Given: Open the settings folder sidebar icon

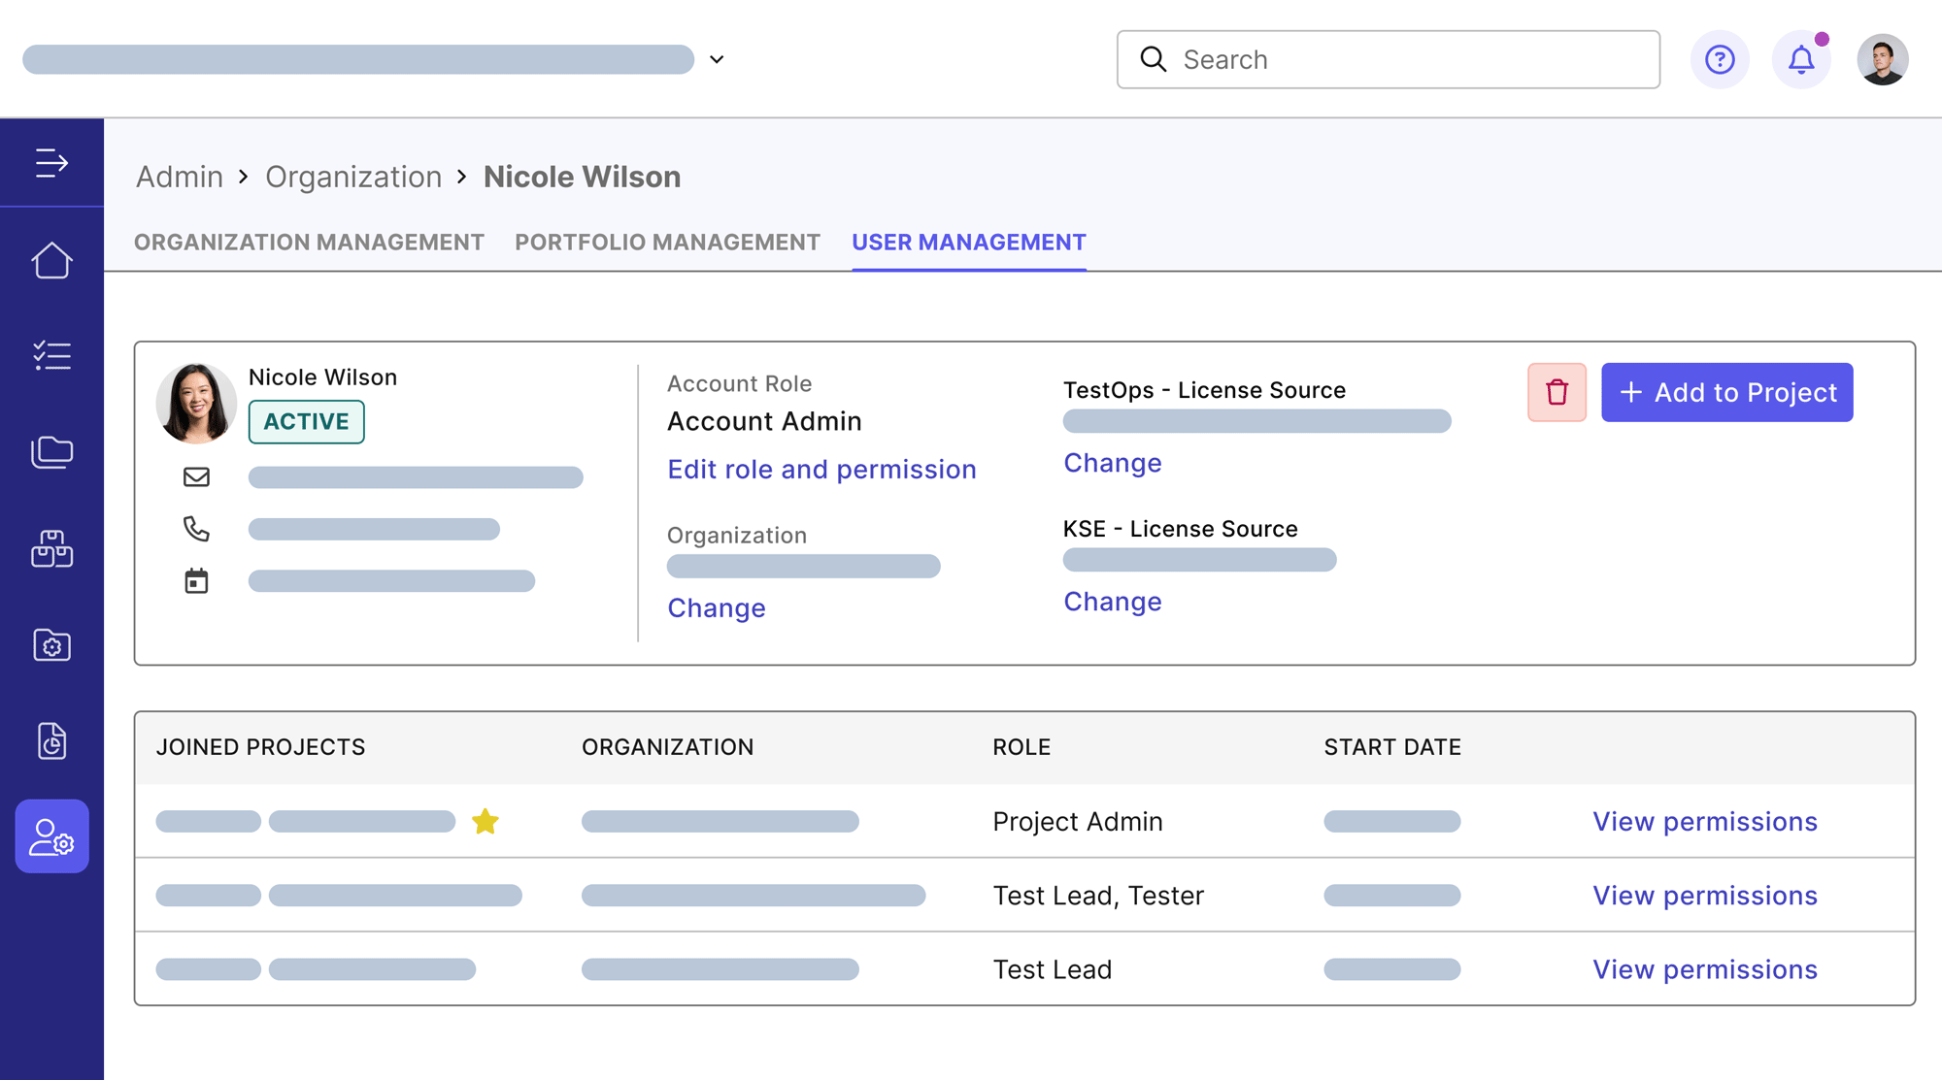Looking at the screenshot, I should click(x=51, y=645).
